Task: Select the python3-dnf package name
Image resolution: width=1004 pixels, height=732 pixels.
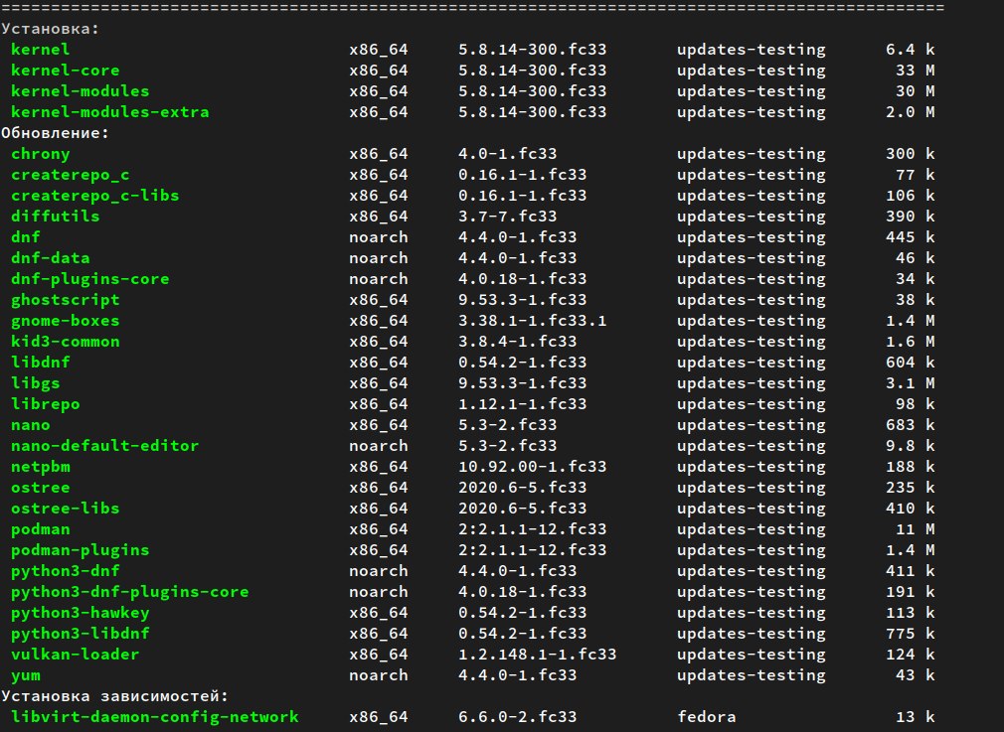Action: coord(66,571)
